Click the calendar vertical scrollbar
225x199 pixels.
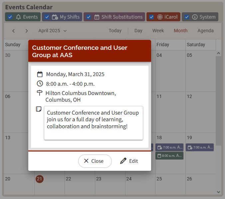click(x=218, y=100)
